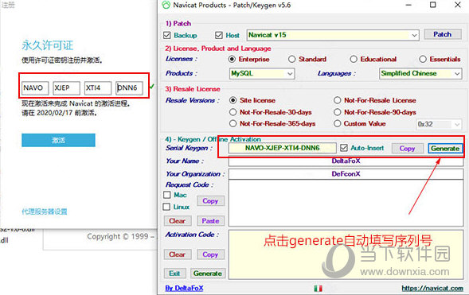Screen dimensions: 469x295
Task: Open the Navicat v15 version dropdown
Action: point(333,35)
